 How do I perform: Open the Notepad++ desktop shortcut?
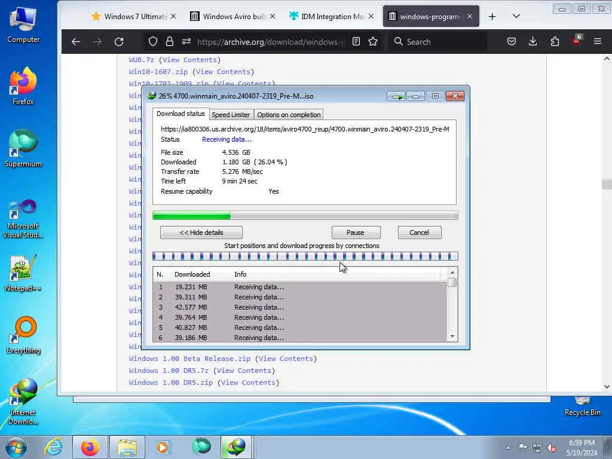[x=23, y=273]
